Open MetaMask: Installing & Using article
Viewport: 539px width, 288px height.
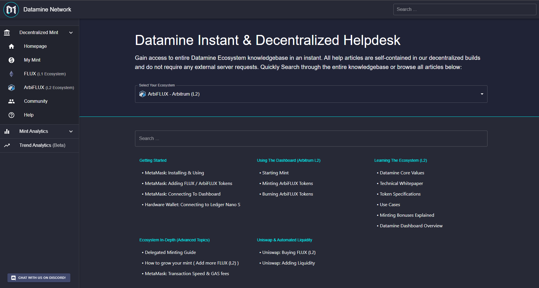(x=175, y=173)
